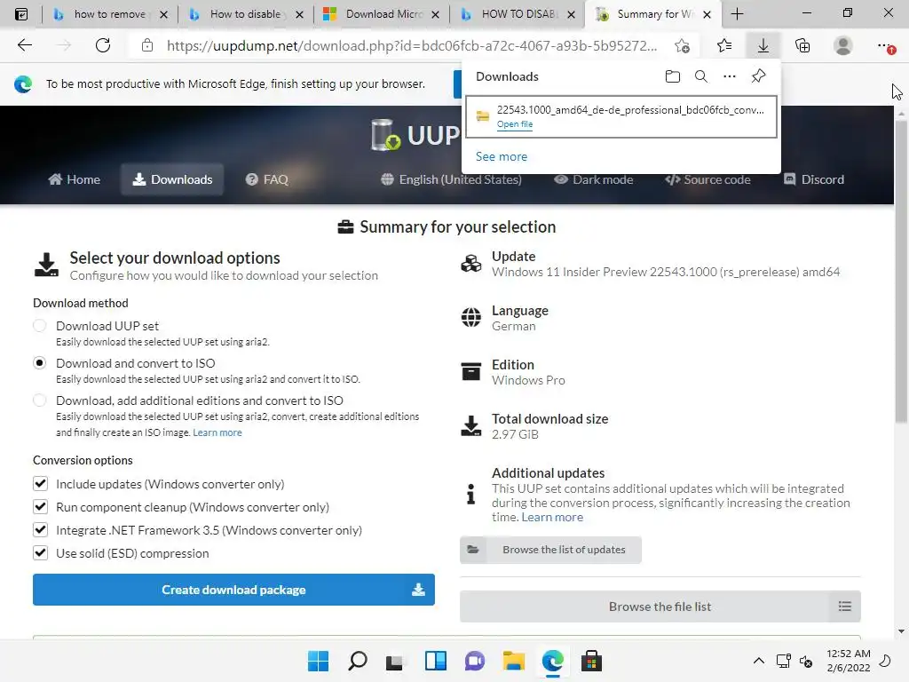Open Discord link
Screen dimensions: 909x682
pyautogui.click(x=814, y=179)
